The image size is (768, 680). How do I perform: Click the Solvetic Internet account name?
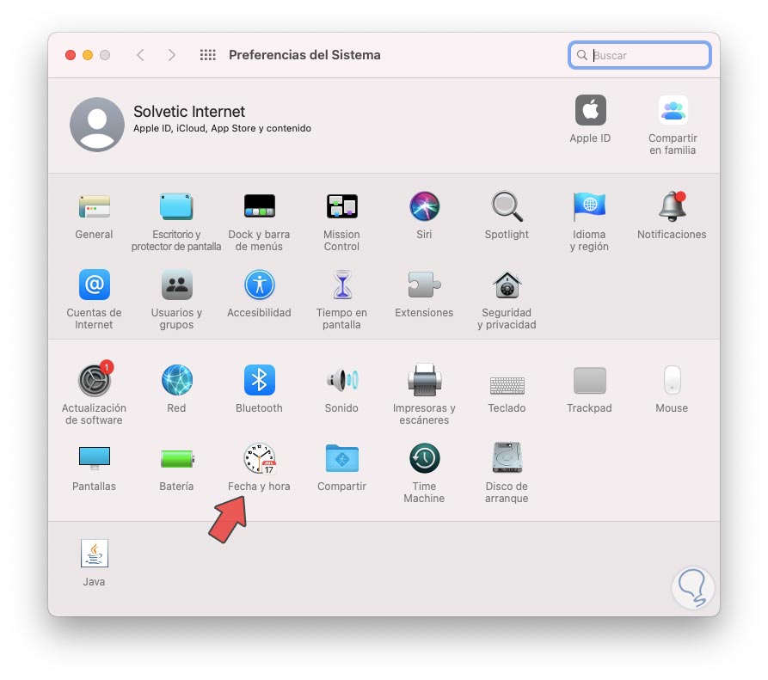[189, 112]
